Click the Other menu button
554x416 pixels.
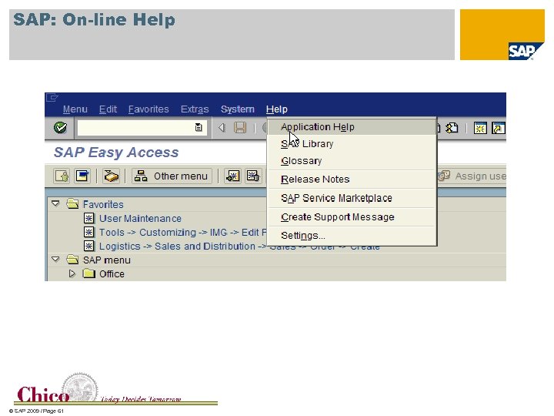[172, 176]
